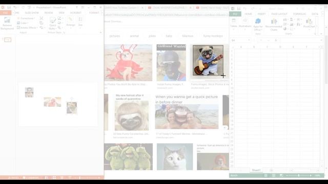The height and width of the screenshot is (184, 328).
Task: Open Illustrations dropdown in Excel
Action: pos(245,24)
